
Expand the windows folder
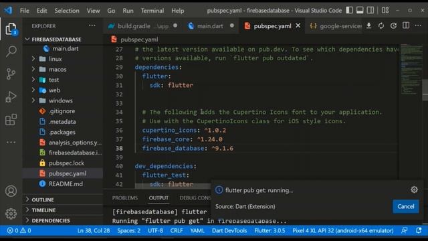point(33,100)
